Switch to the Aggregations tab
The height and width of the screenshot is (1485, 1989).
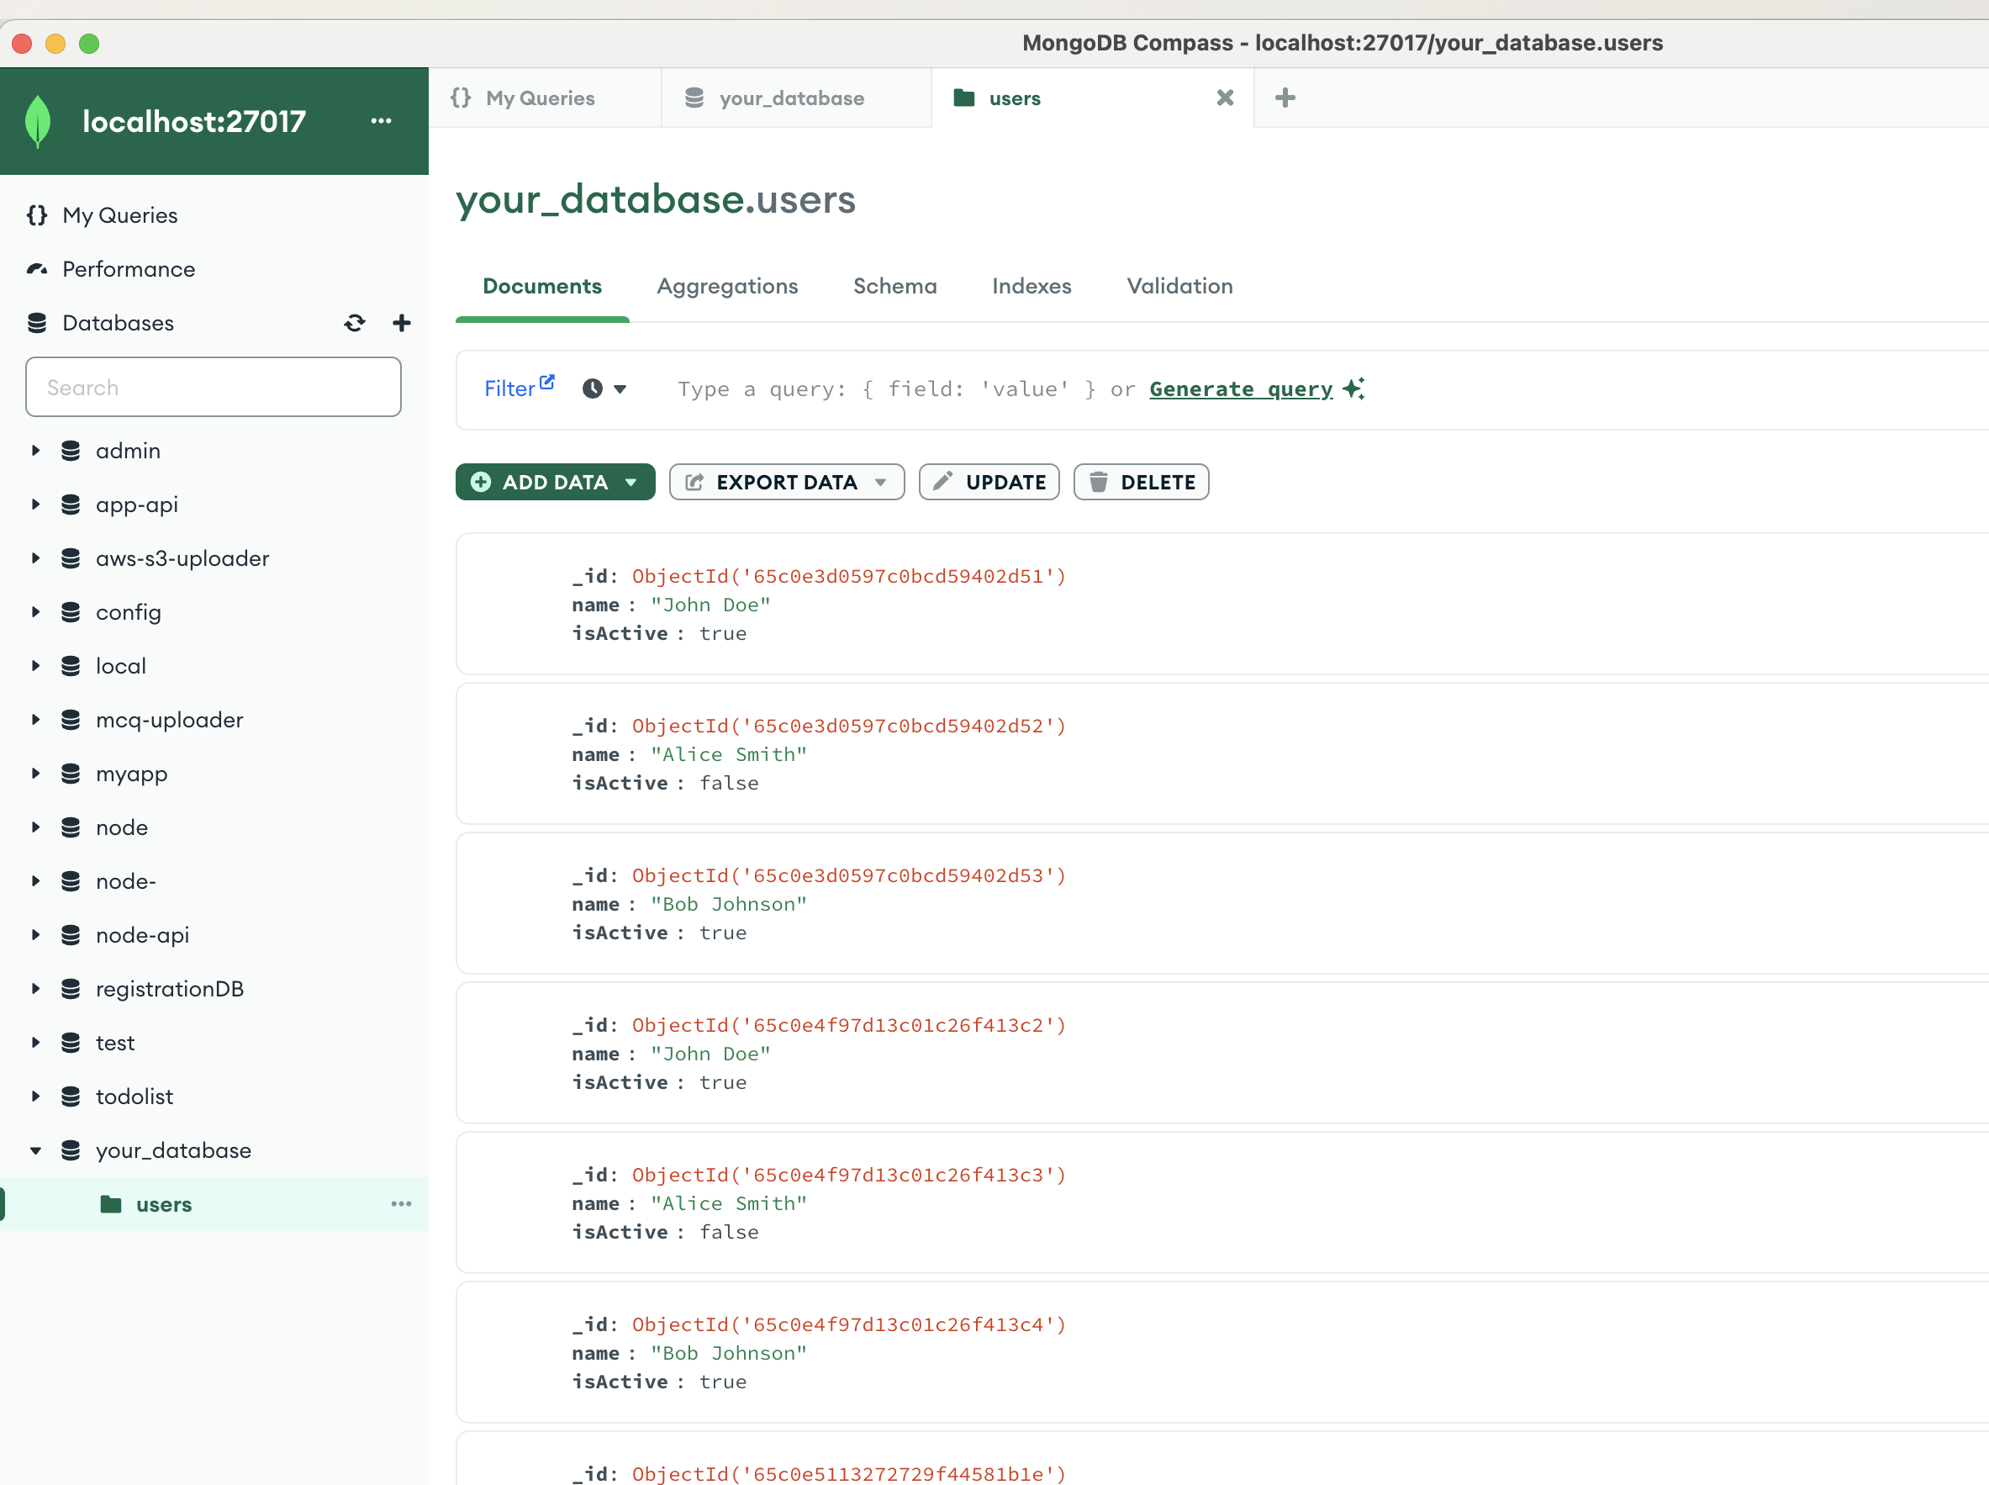click(x=727, y=286)
